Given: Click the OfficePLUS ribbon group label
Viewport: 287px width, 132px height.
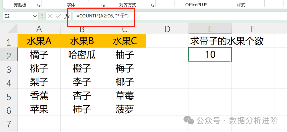Looking at the screenshot, I should click(196, 5).
